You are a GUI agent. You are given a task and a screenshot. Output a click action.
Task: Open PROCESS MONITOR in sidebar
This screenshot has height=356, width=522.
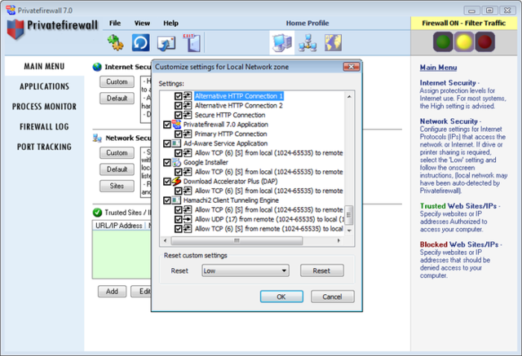pyautogui.click(x=44, y=107)
